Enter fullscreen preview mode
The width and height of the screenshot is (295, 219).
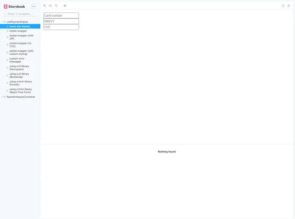283,6
